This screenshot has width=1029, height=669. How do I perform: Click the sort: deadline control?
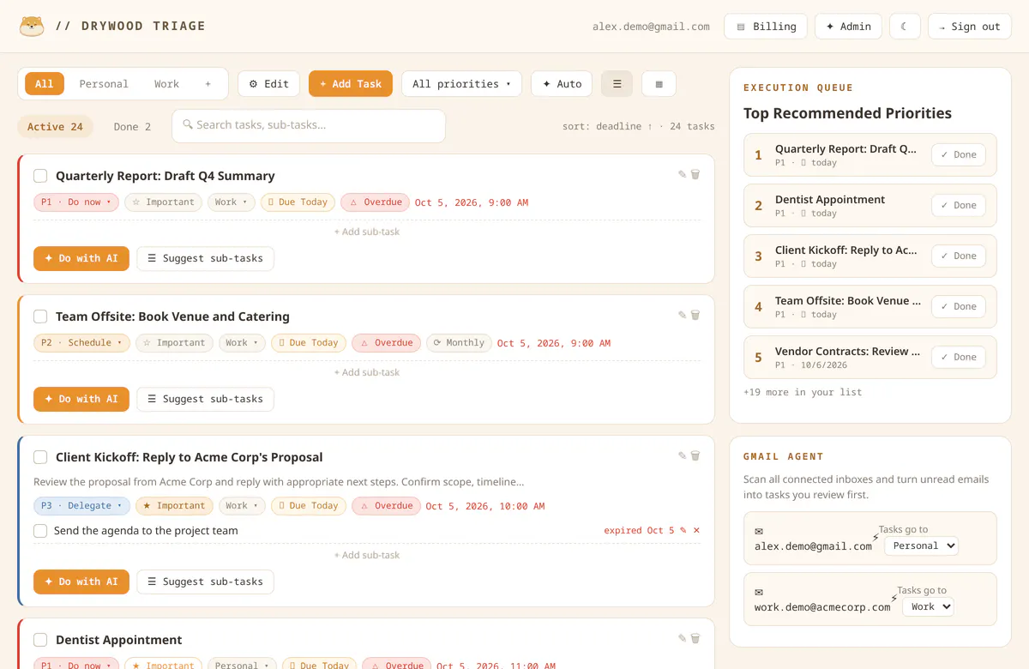pos(607,126)
